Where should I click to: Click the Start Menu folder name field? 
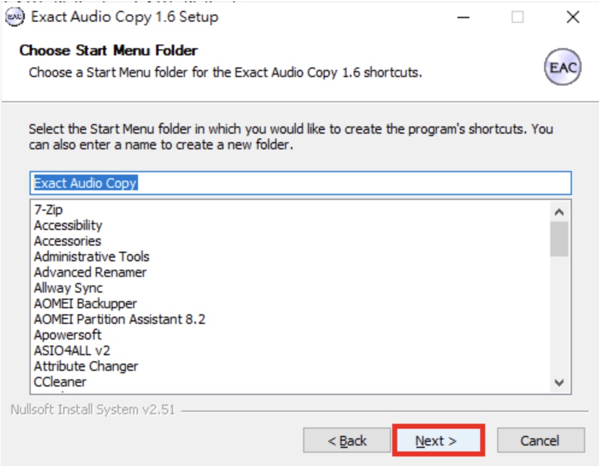tap(301, 183)
